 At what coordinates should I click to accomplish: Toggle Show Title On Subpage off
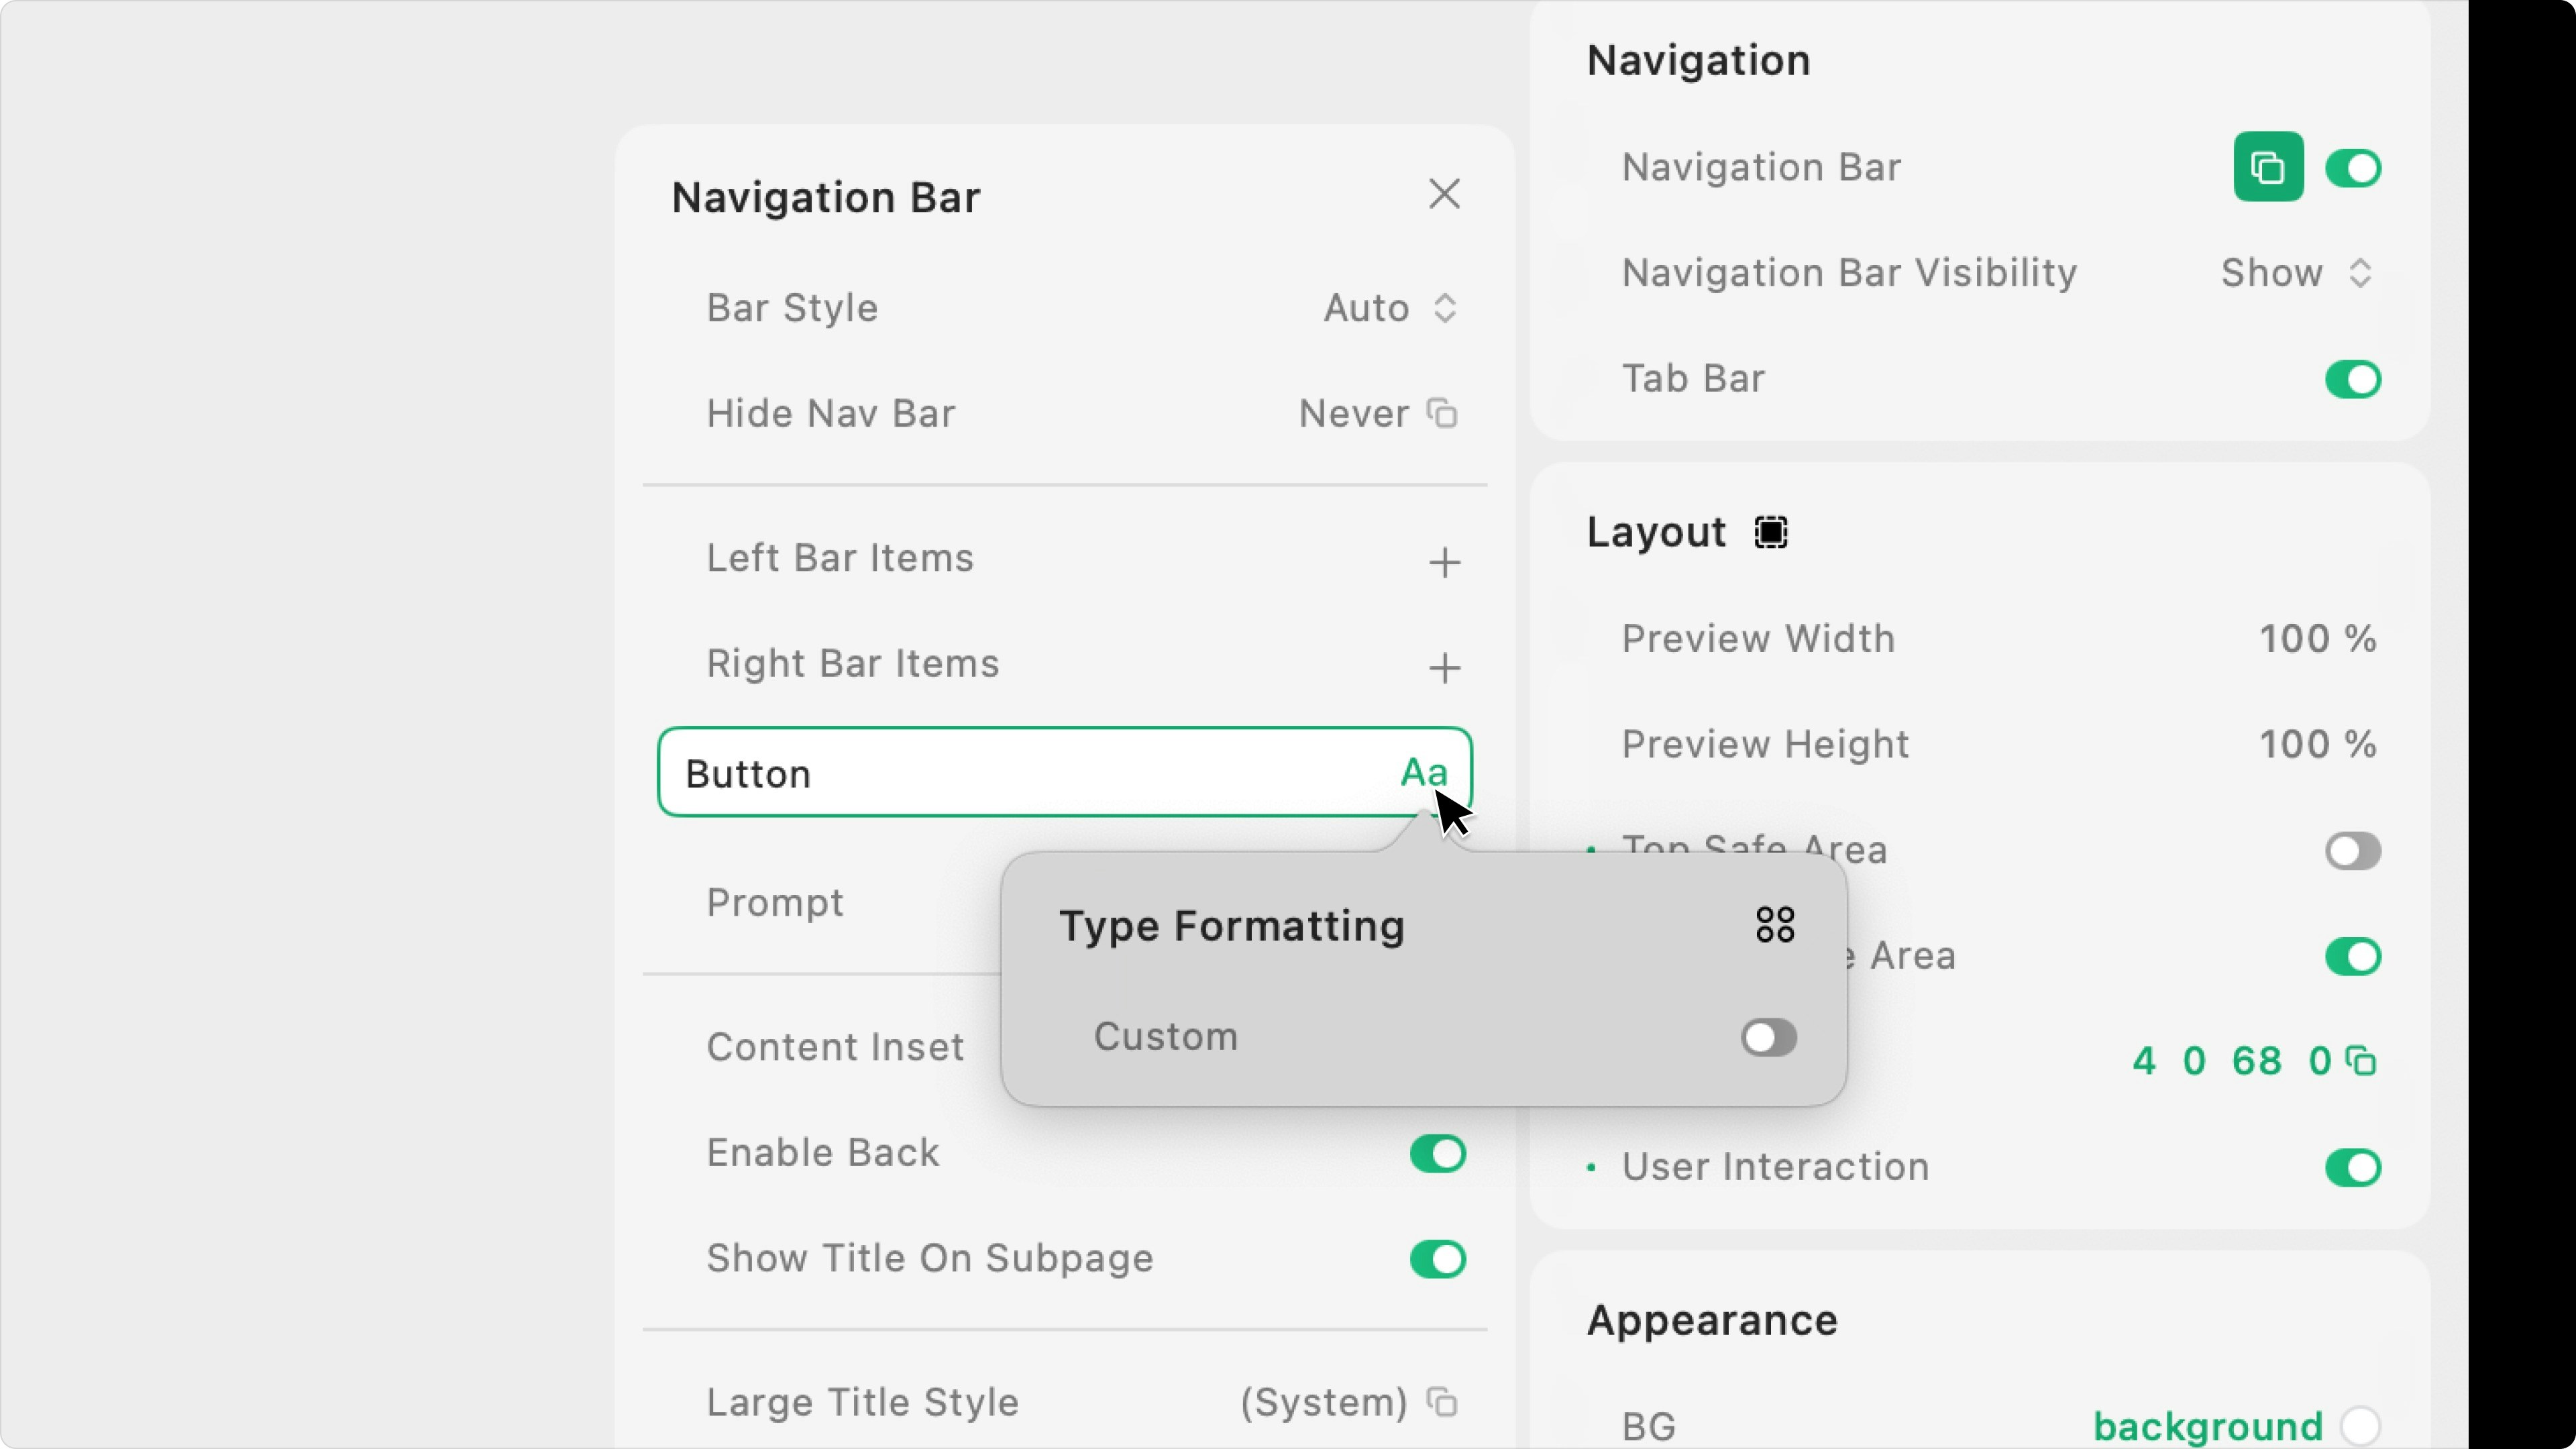coord(1437,1258)
